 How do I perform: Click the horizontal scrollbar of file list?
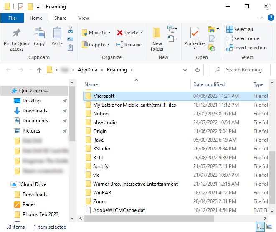(x=149, y=219)
